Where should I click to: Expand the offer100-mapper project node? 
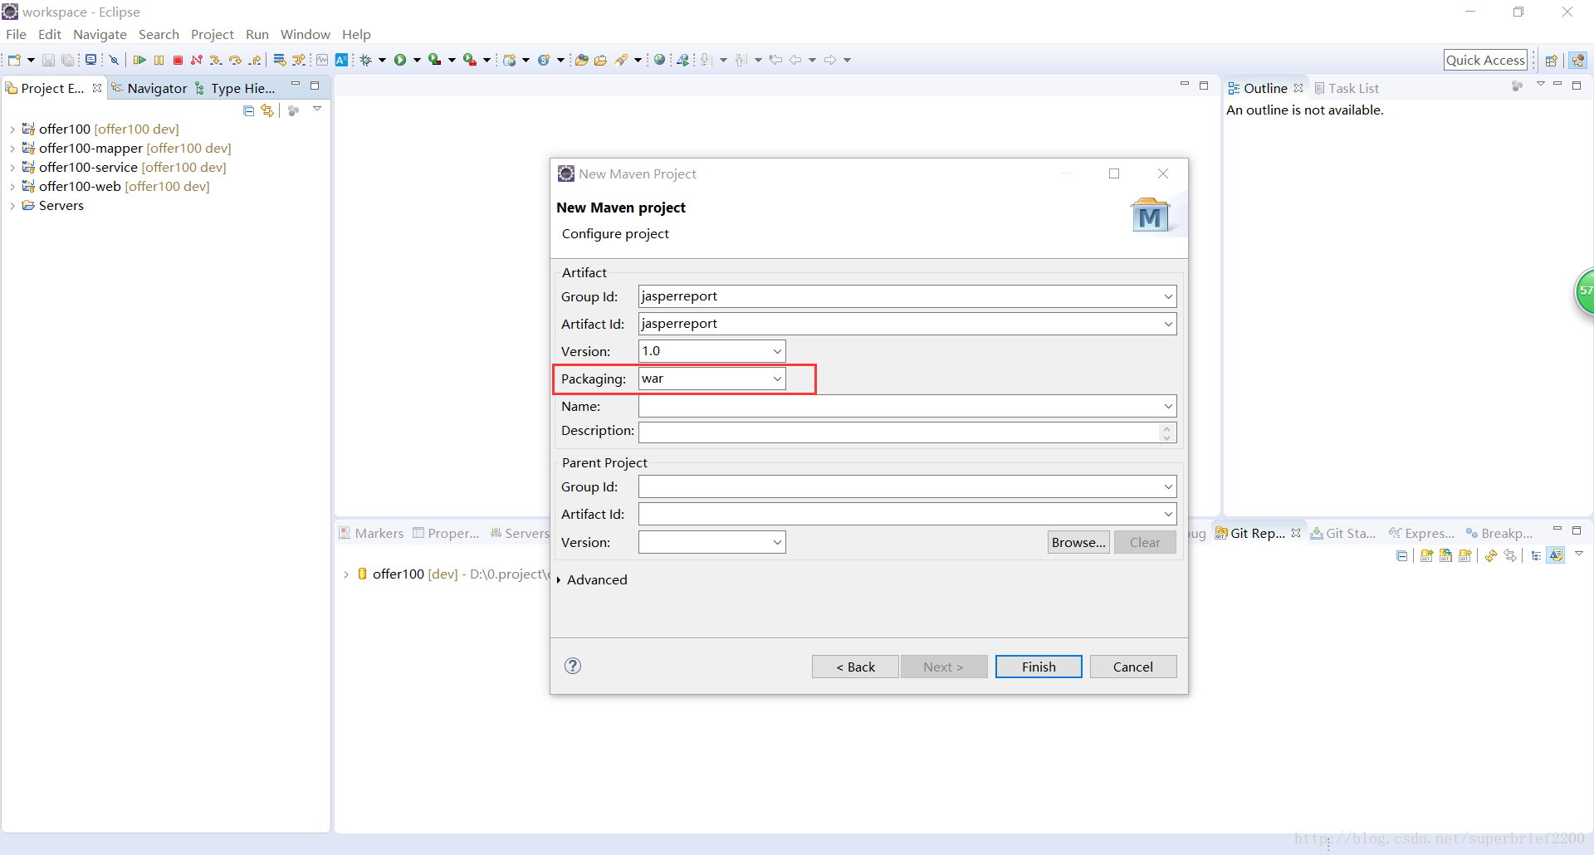coord(12,149)
